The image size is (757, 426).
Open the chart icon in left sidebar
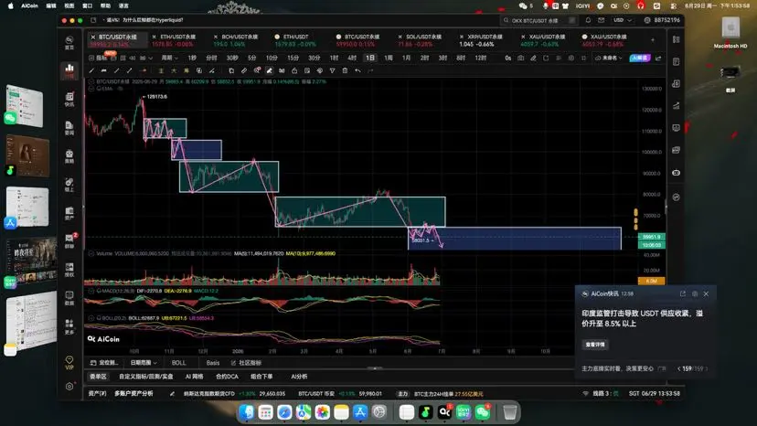point(69,70)
